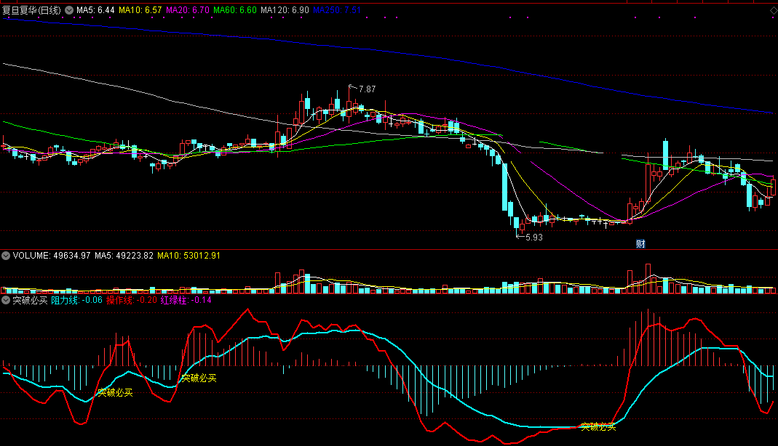Select the 复旦复华(日线) stock title
Screen dimensions: 778x446
click(32, 10)
